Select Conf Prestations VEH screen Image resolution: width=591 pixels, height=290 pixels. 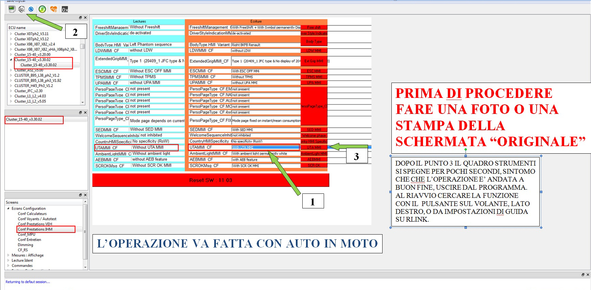(35, 224)
